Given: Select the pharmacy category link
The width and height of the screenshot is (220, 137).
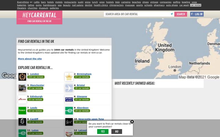Looking at the screenshot, I should point(159,5).
